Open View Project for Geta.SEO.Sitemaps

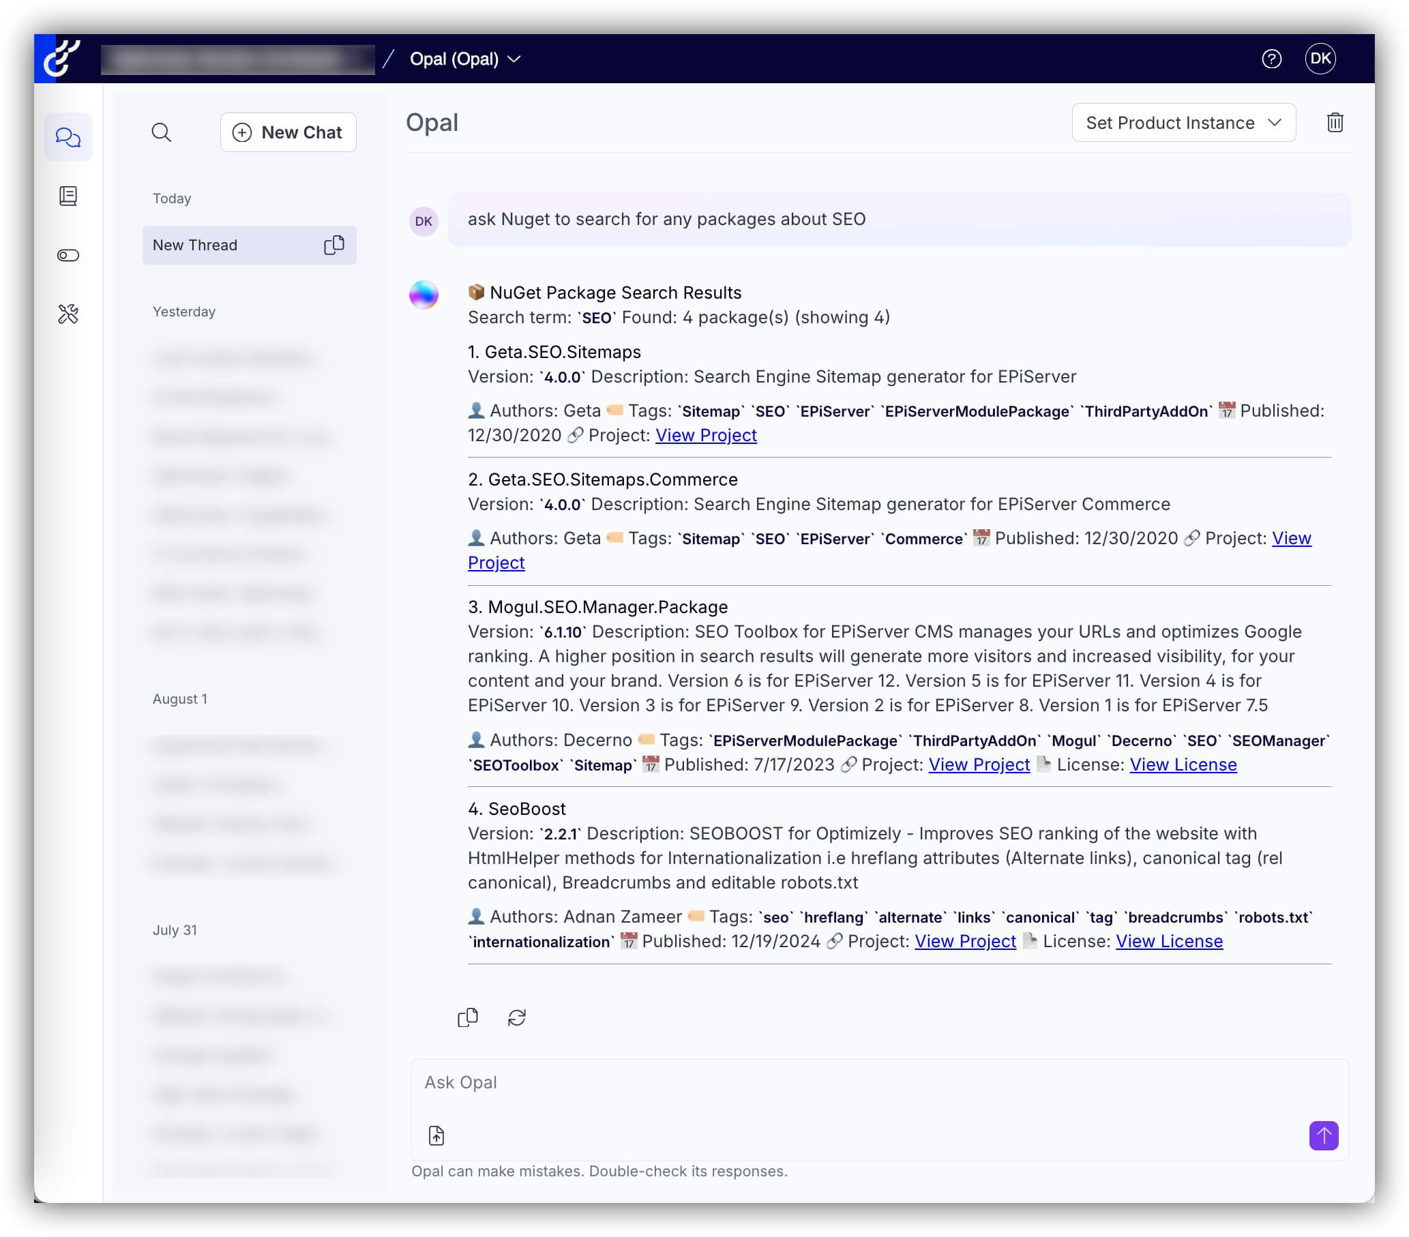706,435
